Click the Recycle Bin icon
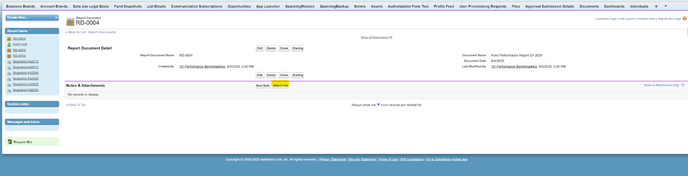Screen dimensions: 688x176 (10, 142)
